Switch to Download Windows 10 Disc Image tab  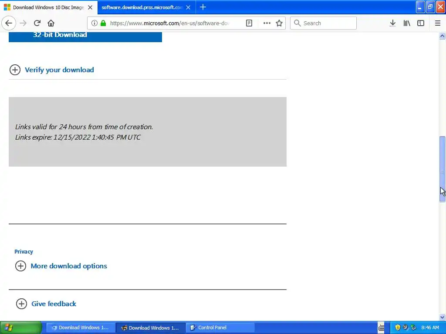[x=48, y=7]
